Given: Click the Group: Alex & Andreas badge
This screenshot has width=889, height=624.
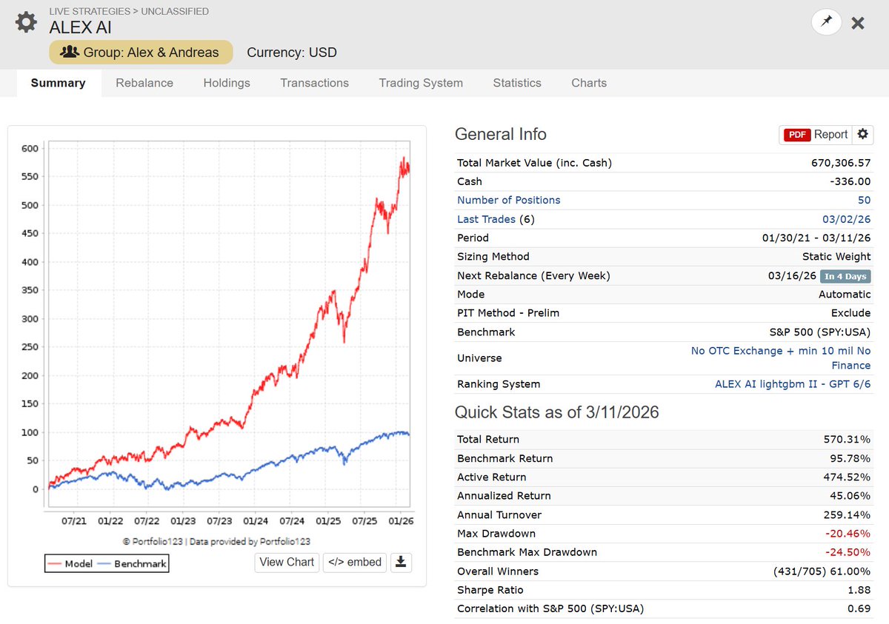Looking at the screenshot, I should pos(141,53).
